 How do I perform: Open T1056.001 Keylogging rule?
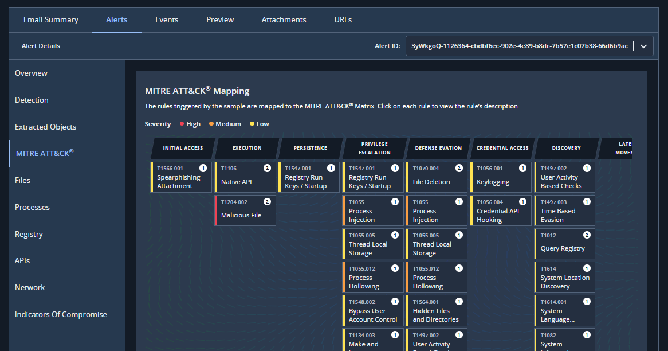[x=501, y=177]
